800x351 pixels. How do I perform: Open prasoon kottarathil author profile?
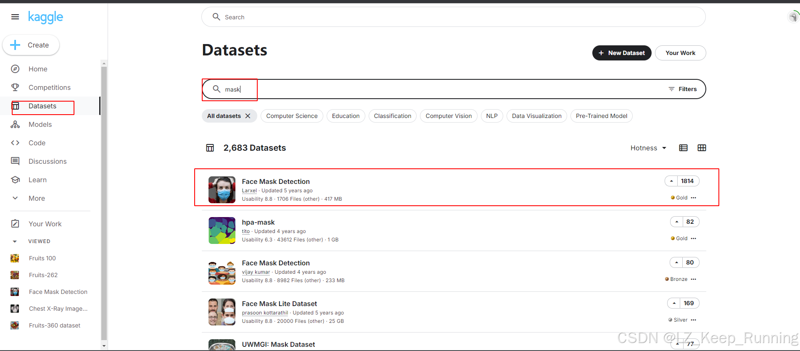265,313
